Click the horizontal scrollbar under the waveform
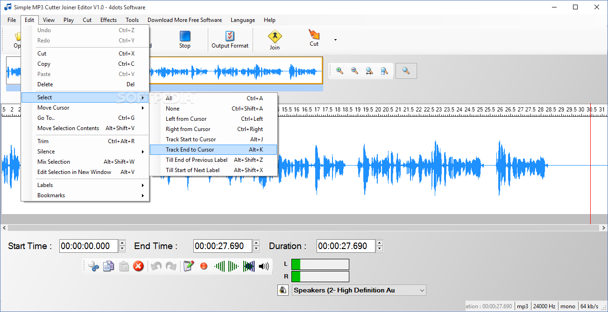Image resolution: width=608 pixels, height=312 pixels. [304, 228]
